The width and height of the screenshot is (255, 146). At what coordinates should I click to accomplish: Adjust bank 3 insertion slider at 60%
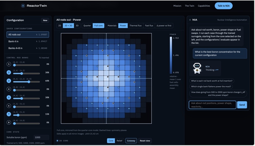[x=26, y=82]
